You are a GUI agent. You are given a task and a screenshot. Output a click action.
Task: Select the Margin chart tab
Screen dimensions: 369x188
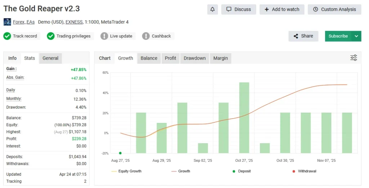(x=221, y=58)
